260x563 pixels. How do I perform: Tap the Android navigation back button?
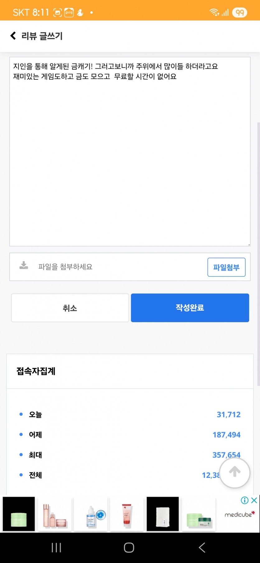[202, 547]
